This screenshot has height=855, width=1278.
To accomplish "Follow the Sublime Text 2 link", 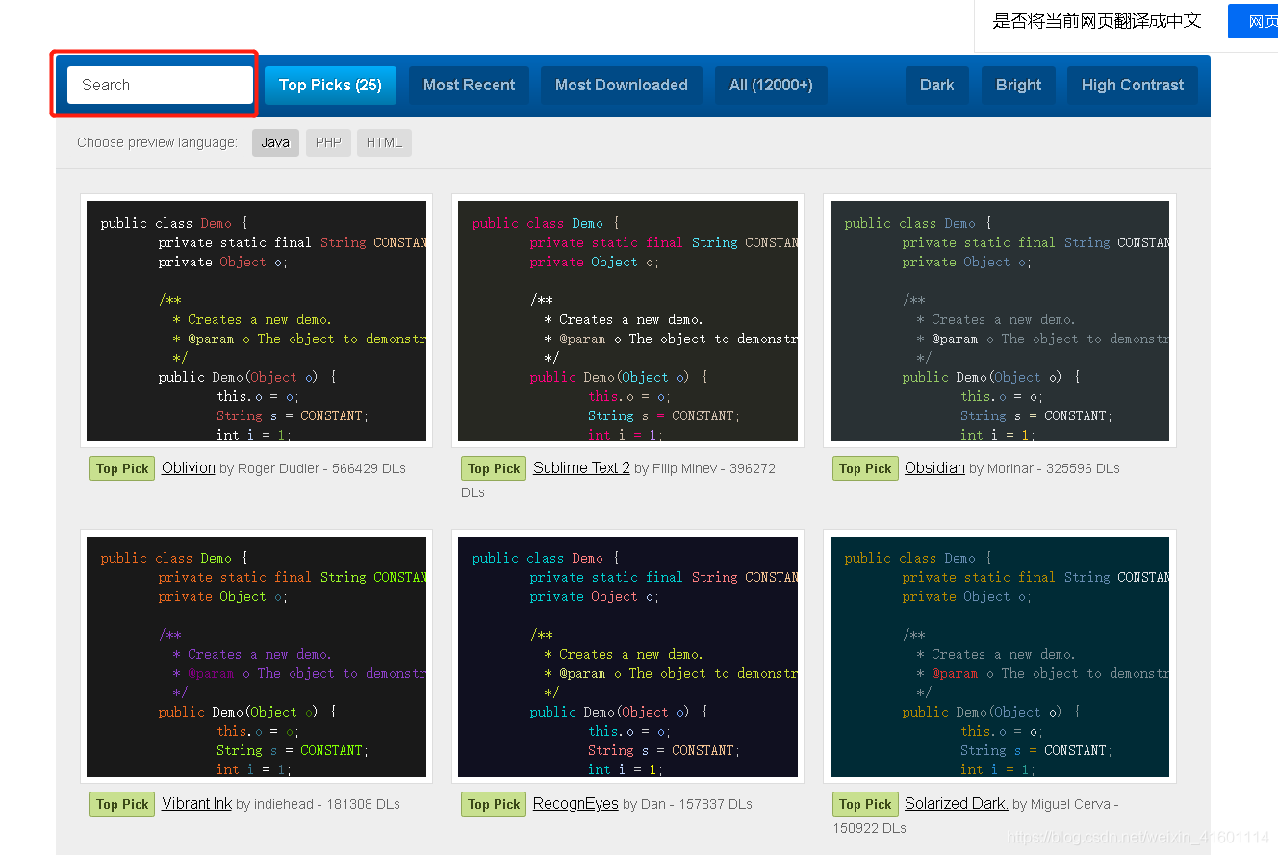I will tap(581, 467).
